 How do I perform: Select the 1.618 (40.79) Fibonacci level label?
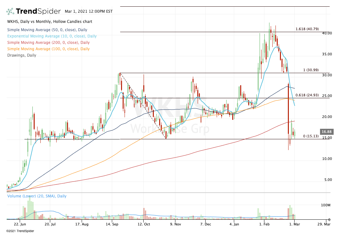(307, 29)
